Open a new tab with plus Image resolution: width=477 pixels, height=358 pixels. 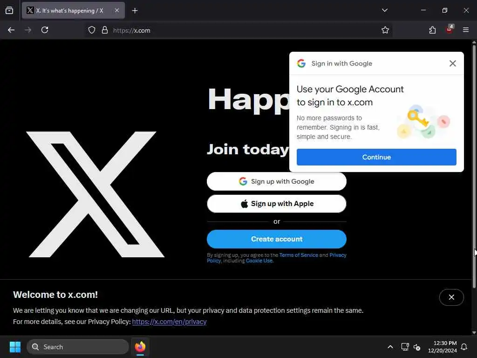pos(135,11)
